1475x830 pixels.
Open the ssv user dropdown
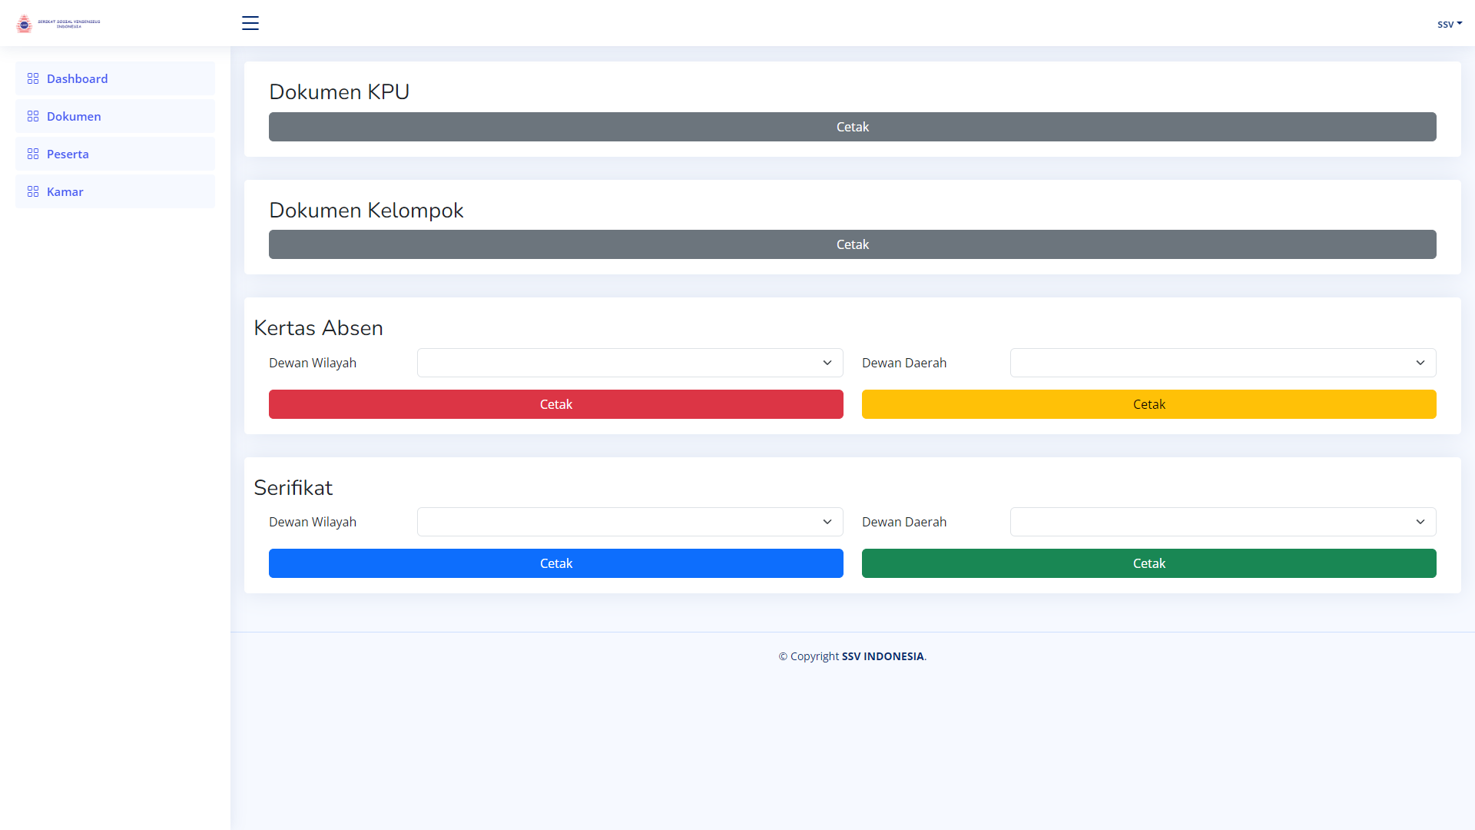pos(1449,24)
